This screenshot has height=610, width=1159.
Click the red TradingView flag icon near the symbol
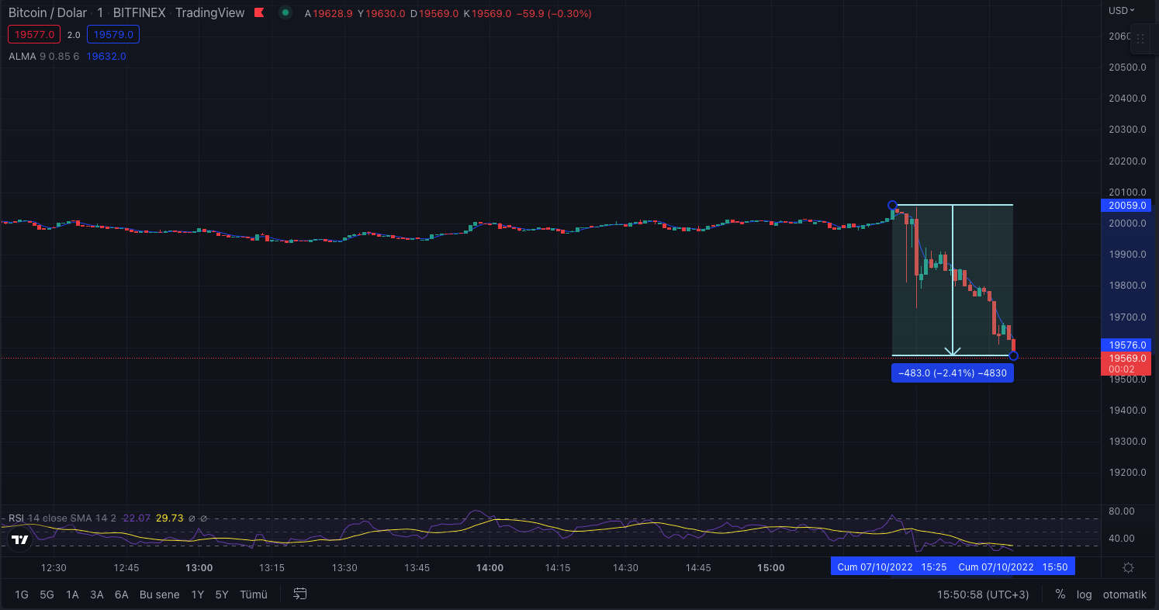259,12
